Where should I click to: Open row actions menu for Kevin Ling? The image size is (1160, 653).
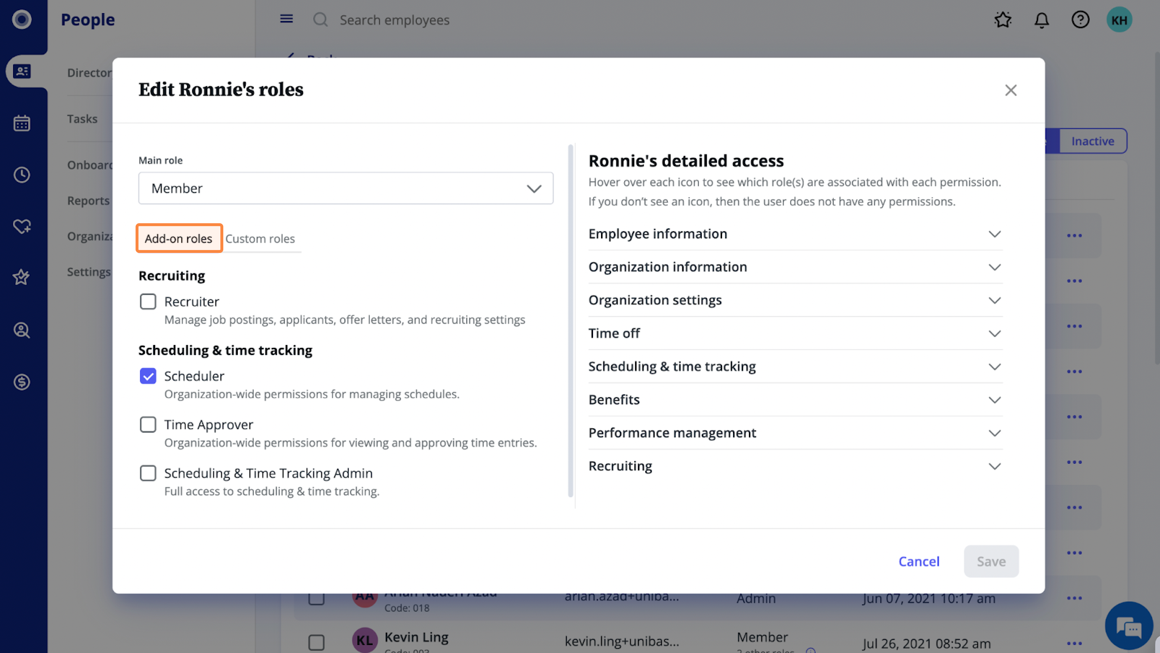[x=1074, y=643]
